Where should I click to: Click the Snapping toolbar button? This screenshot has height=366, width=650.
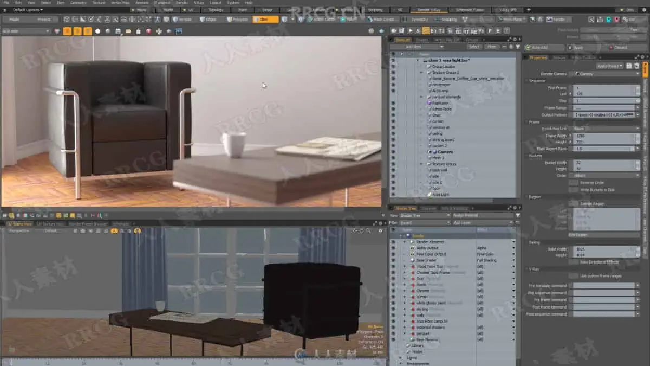point(448,20)
